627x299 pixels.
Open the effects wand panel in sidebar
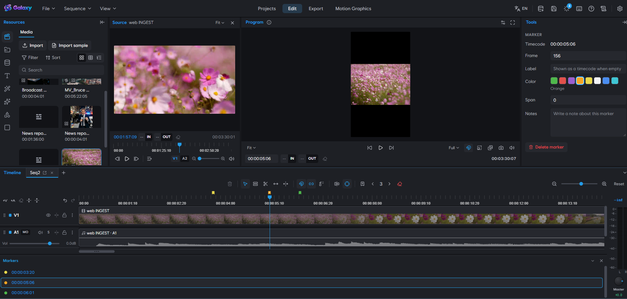click(7, 89)
